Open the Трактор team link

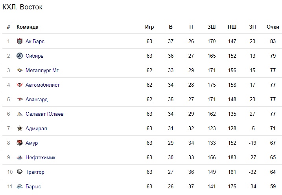pos(35,172)
